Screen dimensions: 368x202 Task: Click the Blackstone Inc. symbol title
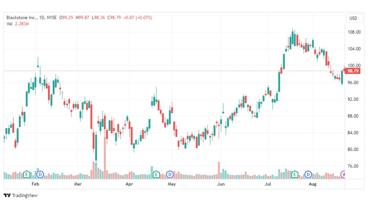21,17
